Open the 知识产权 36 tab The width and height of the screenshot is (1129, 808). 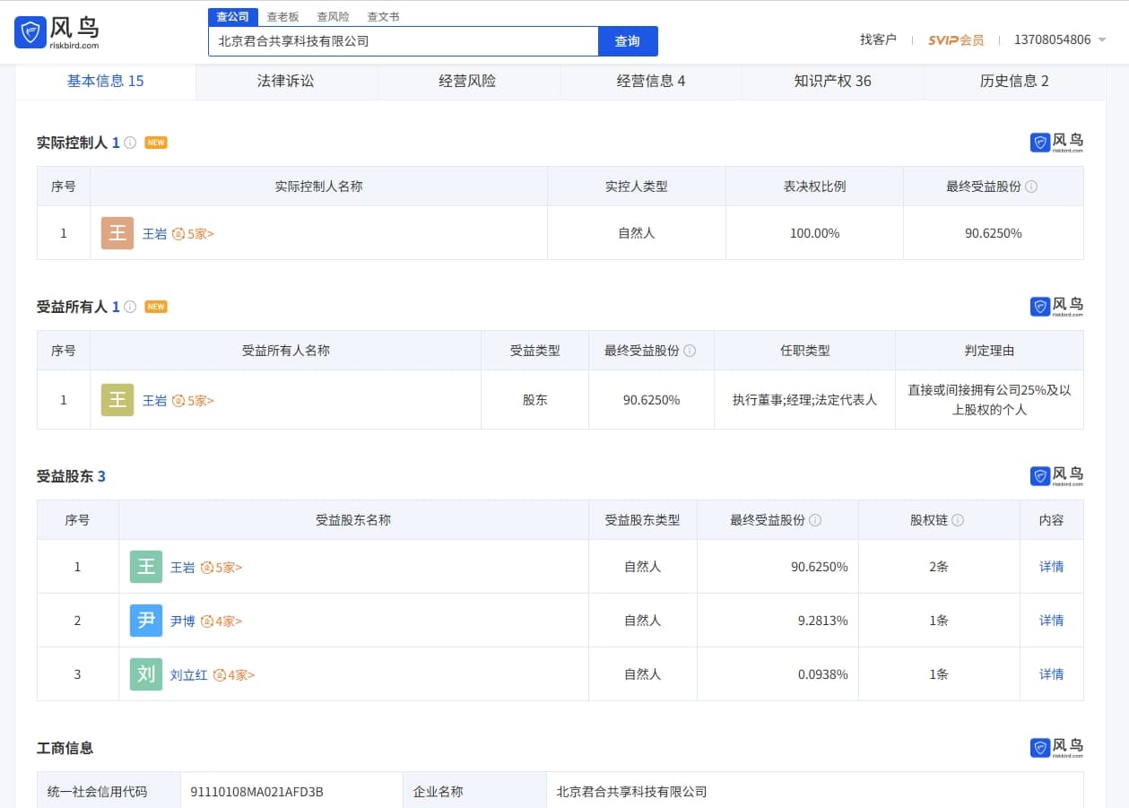point(832,82)
